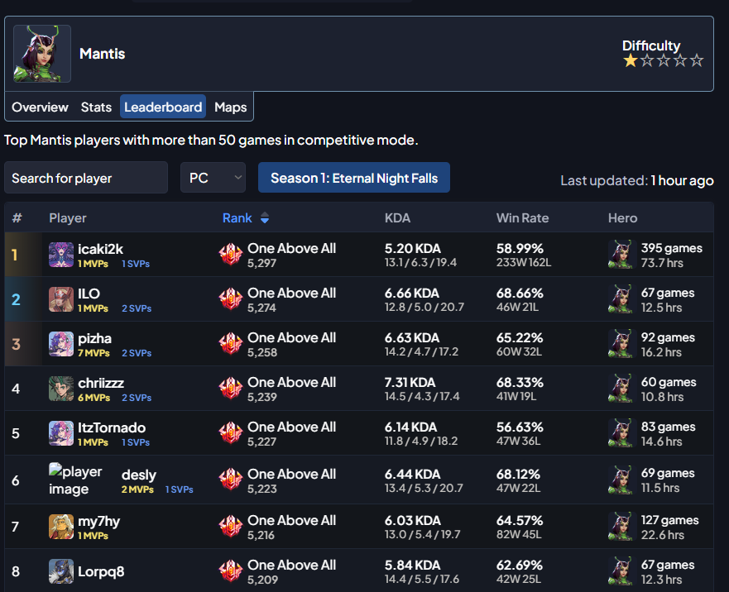Open player profile link desly
Image resolution: width=729 pixels, height=592 pixels.
(x=138, y=475)
